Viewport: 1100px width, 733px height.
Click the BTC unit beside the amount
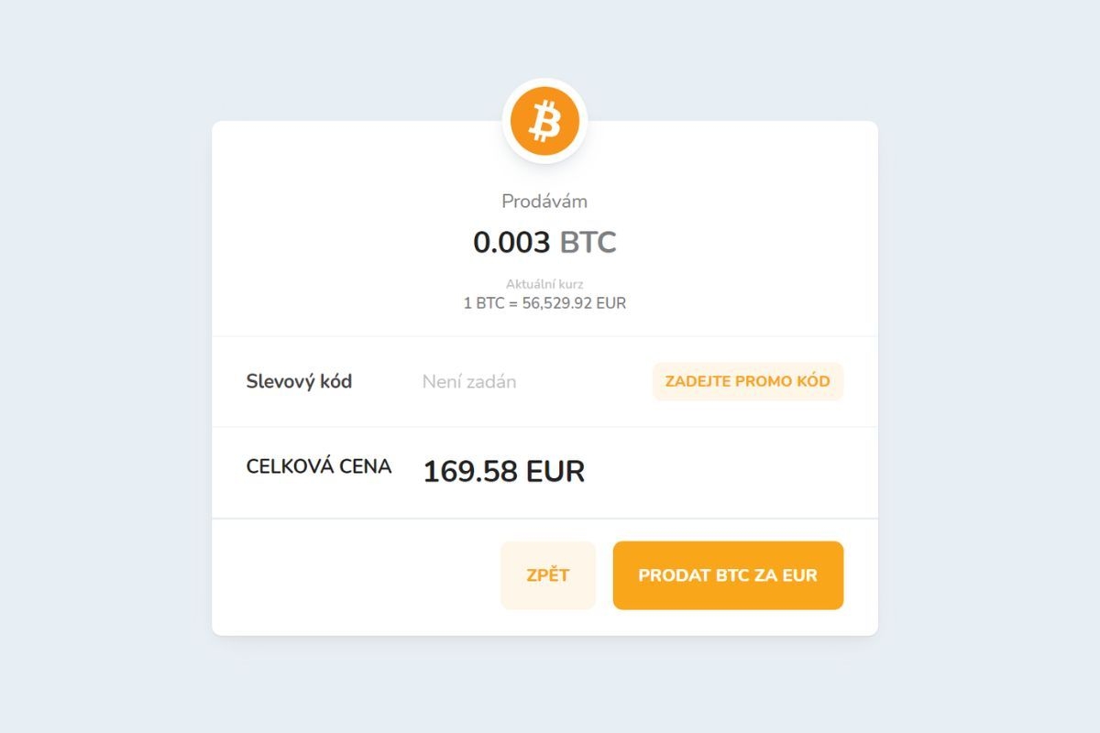tap(588, 243)
